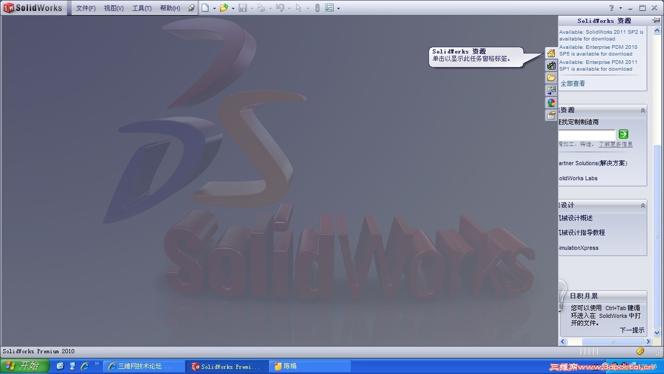Screen dimensions: 664x374
Task: Open the Help icon dropdown arrow
Action: pyautogui.click(x=620, y=8)
